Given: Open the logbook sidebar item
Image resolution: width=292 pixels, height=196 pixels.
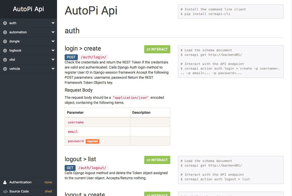Looking at the screenshot, I should pos(28,51).
